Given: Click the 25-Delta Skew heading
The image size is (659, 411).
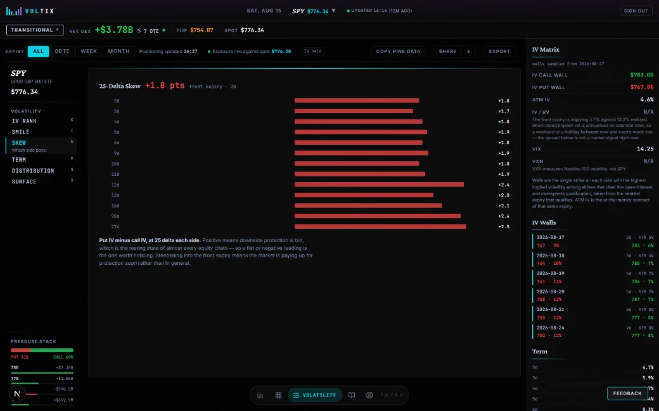Looking at the screenshot, I should click(x=120, y=86).
